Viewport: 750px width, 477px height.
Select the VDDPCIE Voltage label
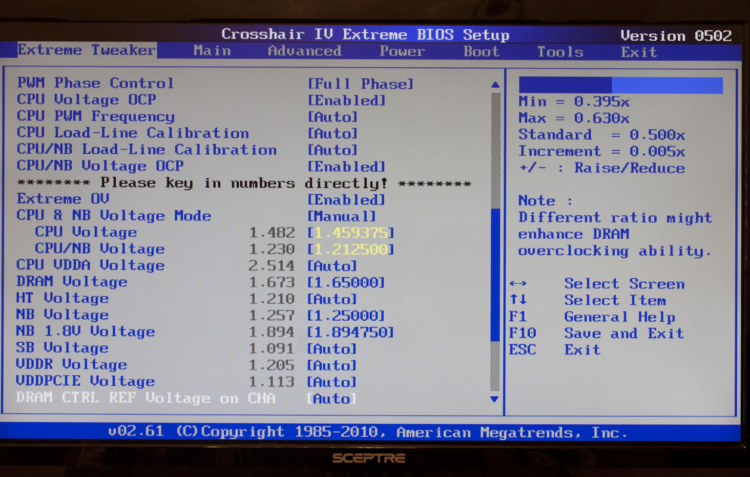(x=85, y=381)
